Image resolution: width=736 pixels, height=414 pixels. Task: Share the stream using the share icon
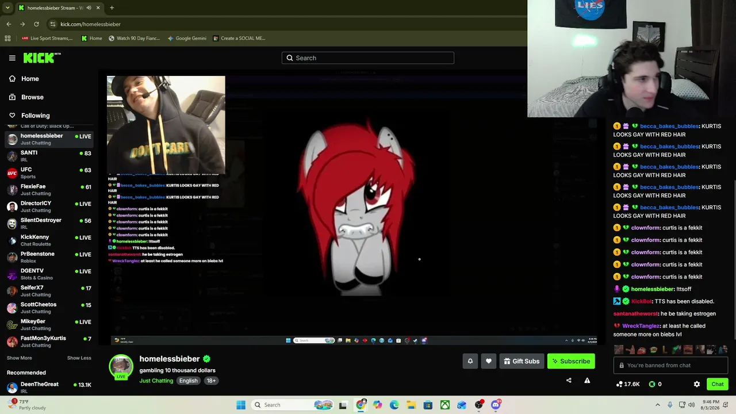click(569, 380)
